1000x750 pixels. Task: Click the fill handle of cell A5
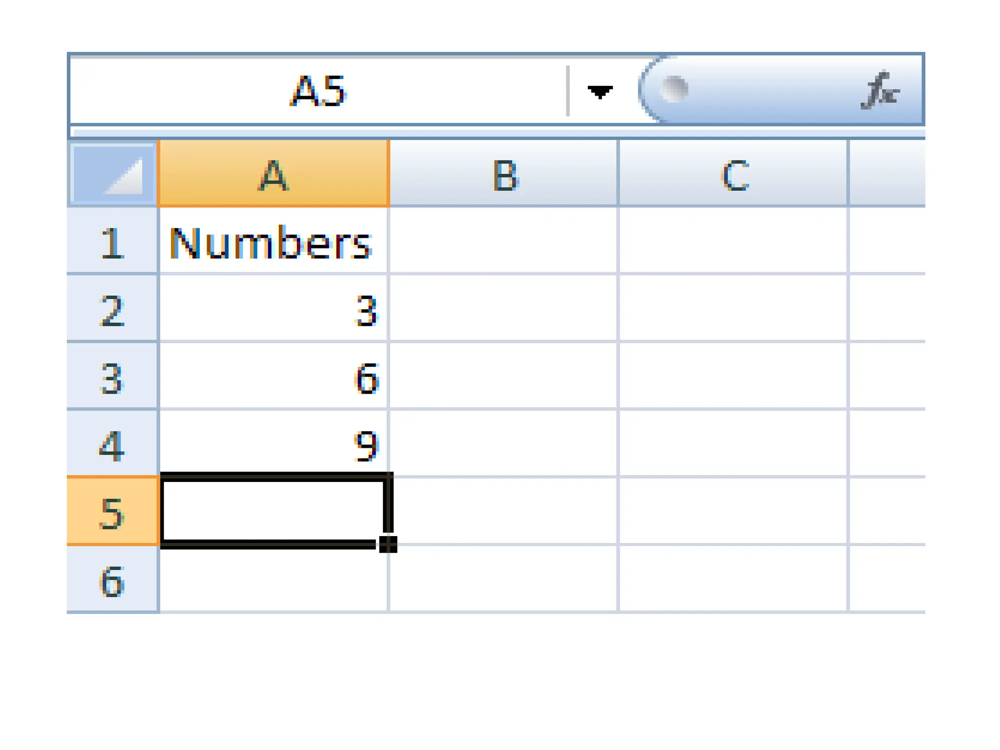tap(388, 544)
